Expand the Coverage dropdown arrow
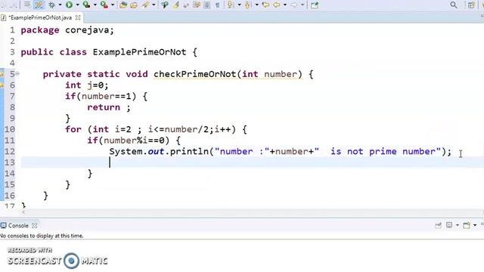Screen dimensions: 484x272 point(95,5)
